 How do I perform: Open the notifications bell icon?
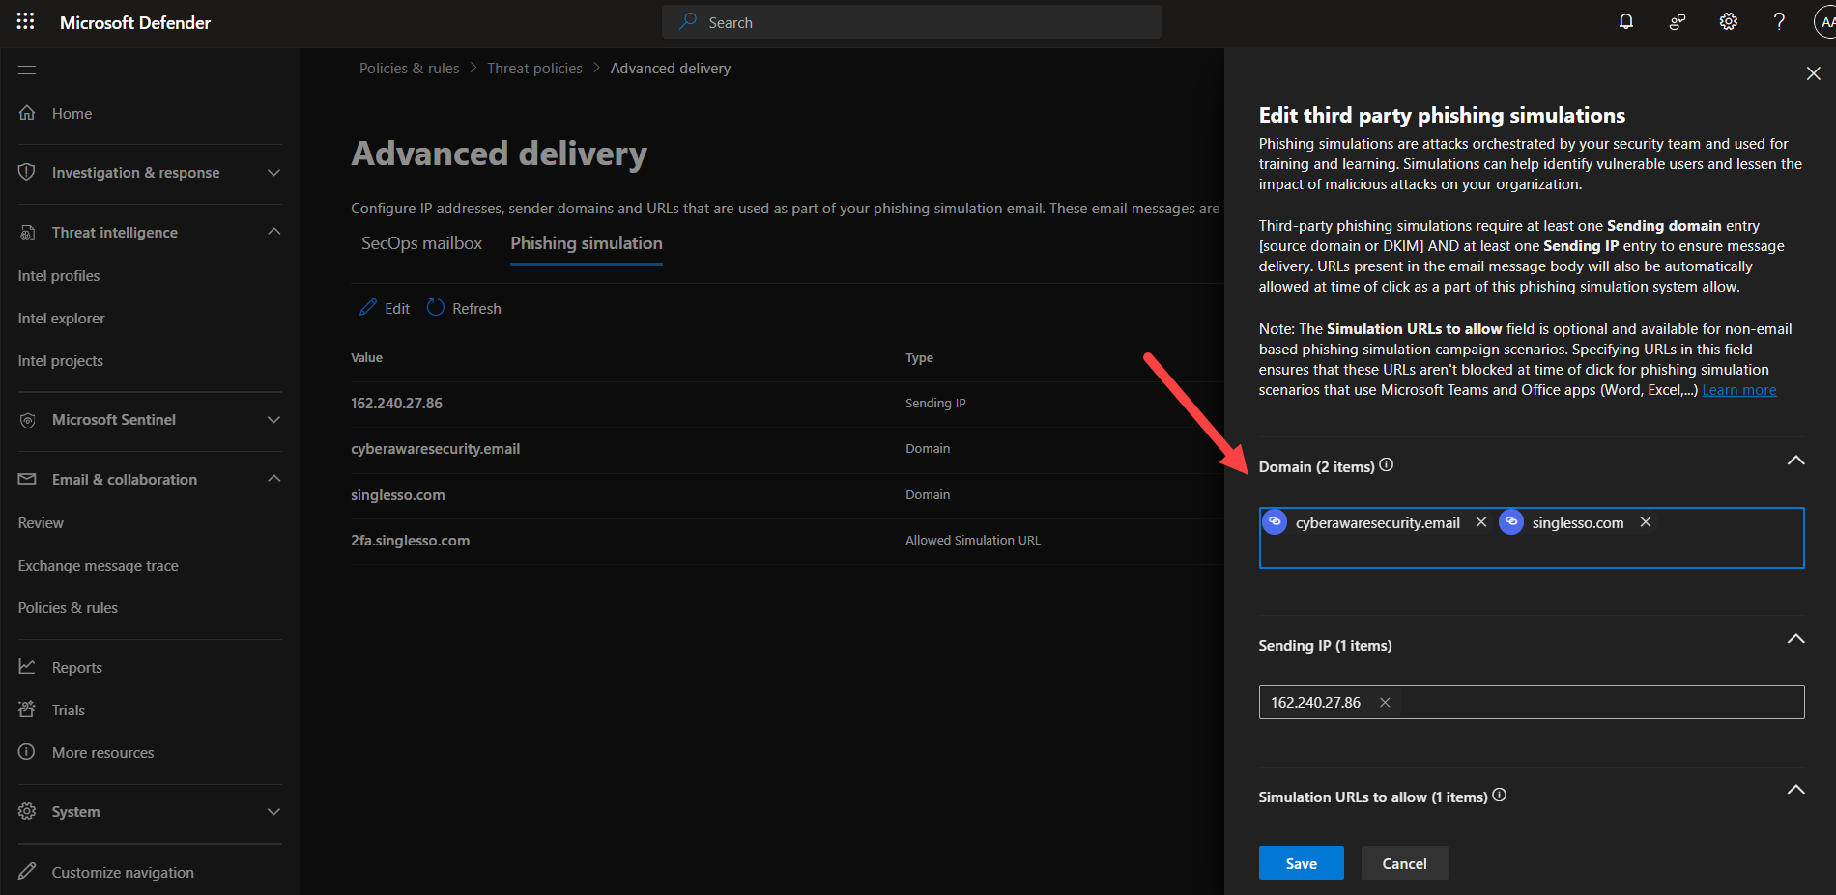coord(1626,21)
